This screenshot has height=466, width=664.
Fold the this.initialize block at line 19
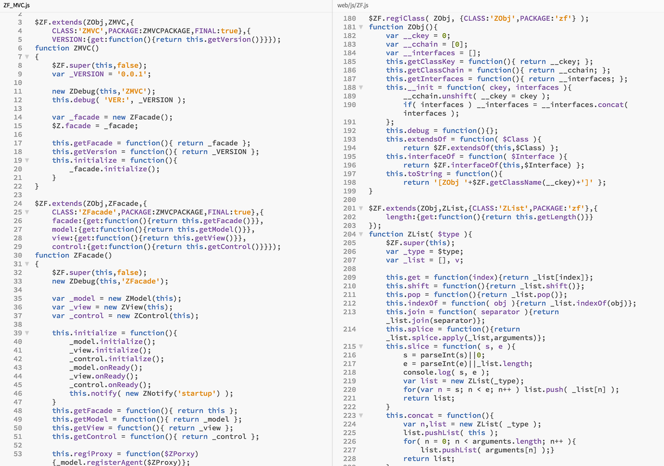point(27,160)
